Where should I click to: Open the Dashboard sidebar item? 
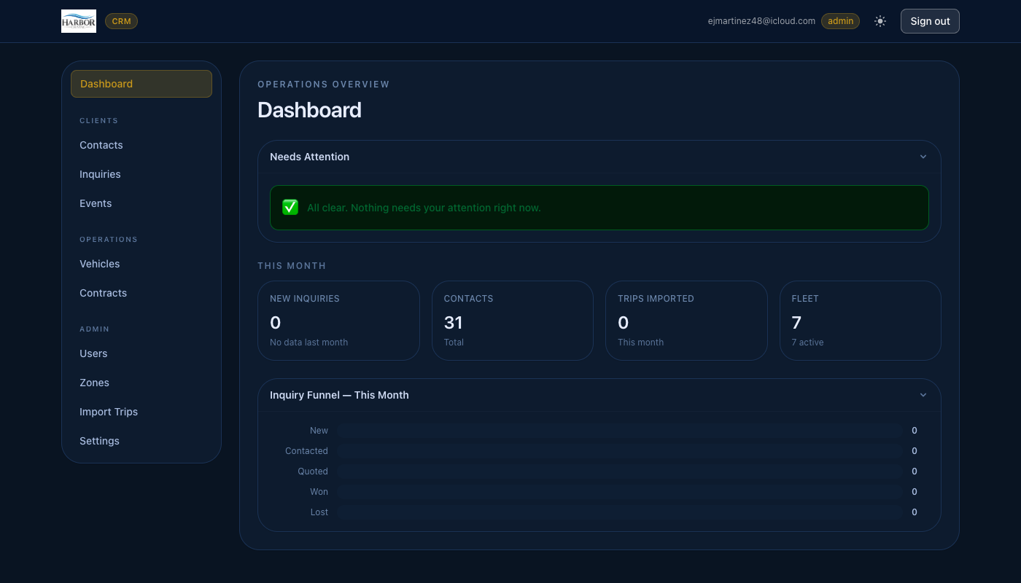coord(141,84)
